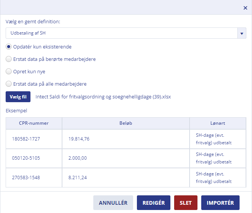This screenshot has height=213, width=252.
Task: Select Opdatér kun eksisterende radio button
Action: (9, 47)
